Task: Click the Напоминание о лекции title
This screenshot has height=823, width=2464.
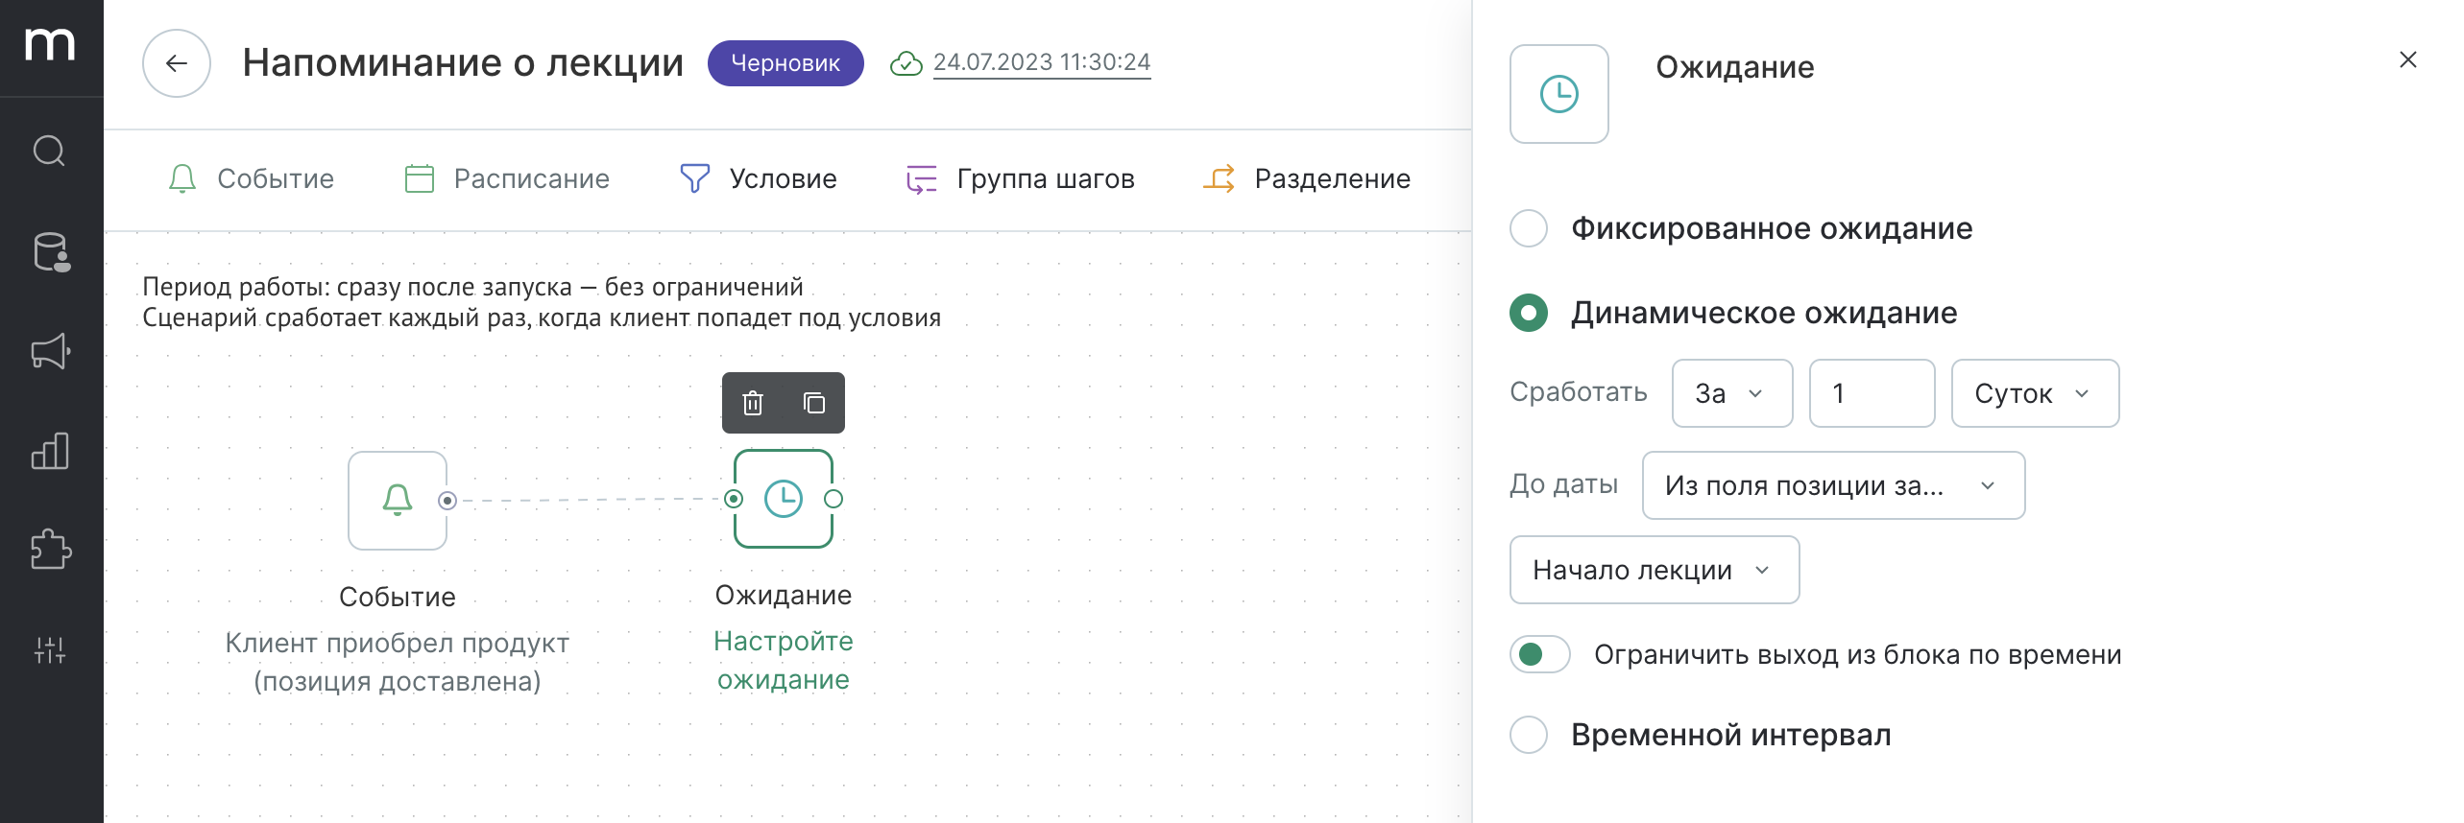Action: pyautogui.click(x=463, y=63)
